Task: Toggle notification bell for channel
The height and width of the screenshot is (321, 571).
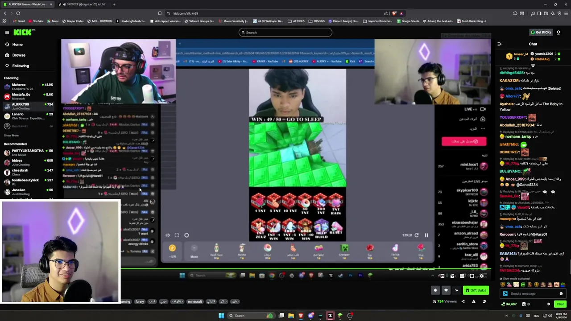Action: pos(435,290)
